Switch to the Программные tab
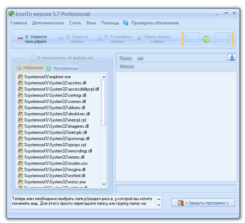This screenshot has width=245, height=223. click(62, 68)
